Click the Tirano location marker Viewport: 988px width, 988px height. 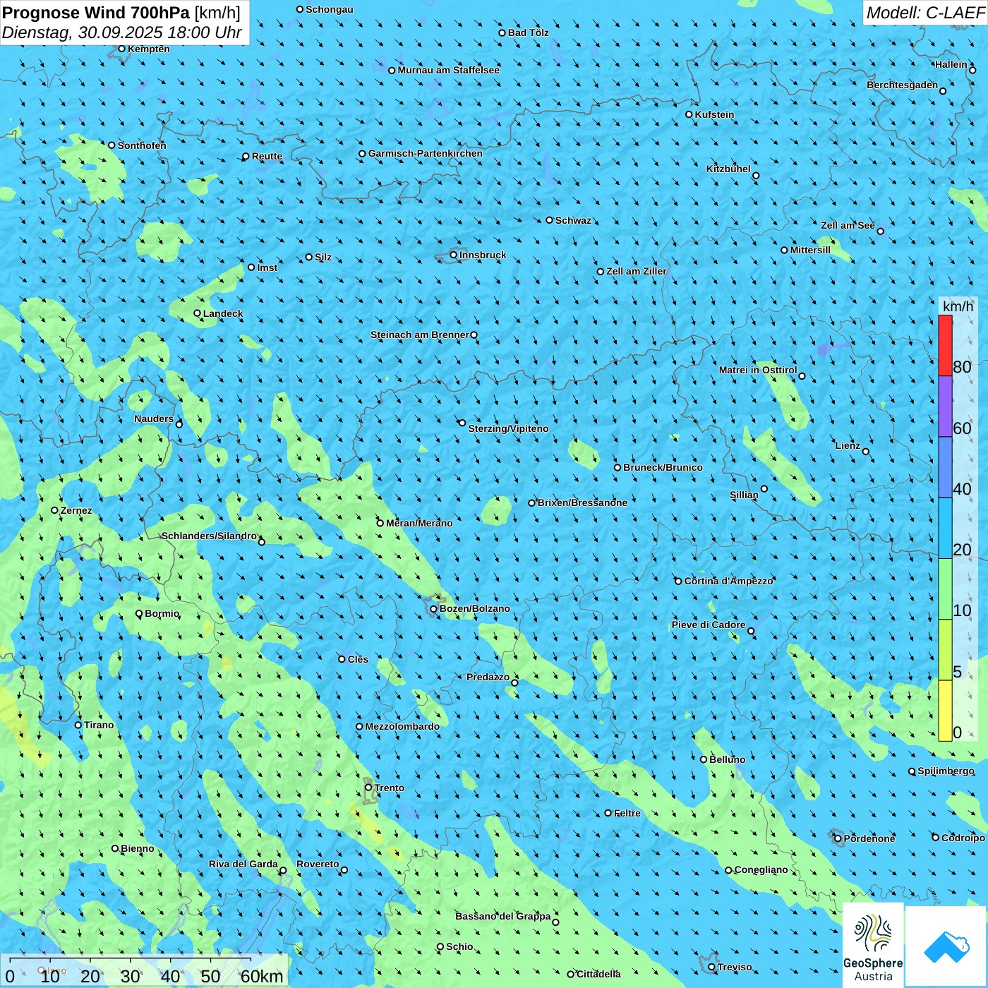click(x=78, y=725)
